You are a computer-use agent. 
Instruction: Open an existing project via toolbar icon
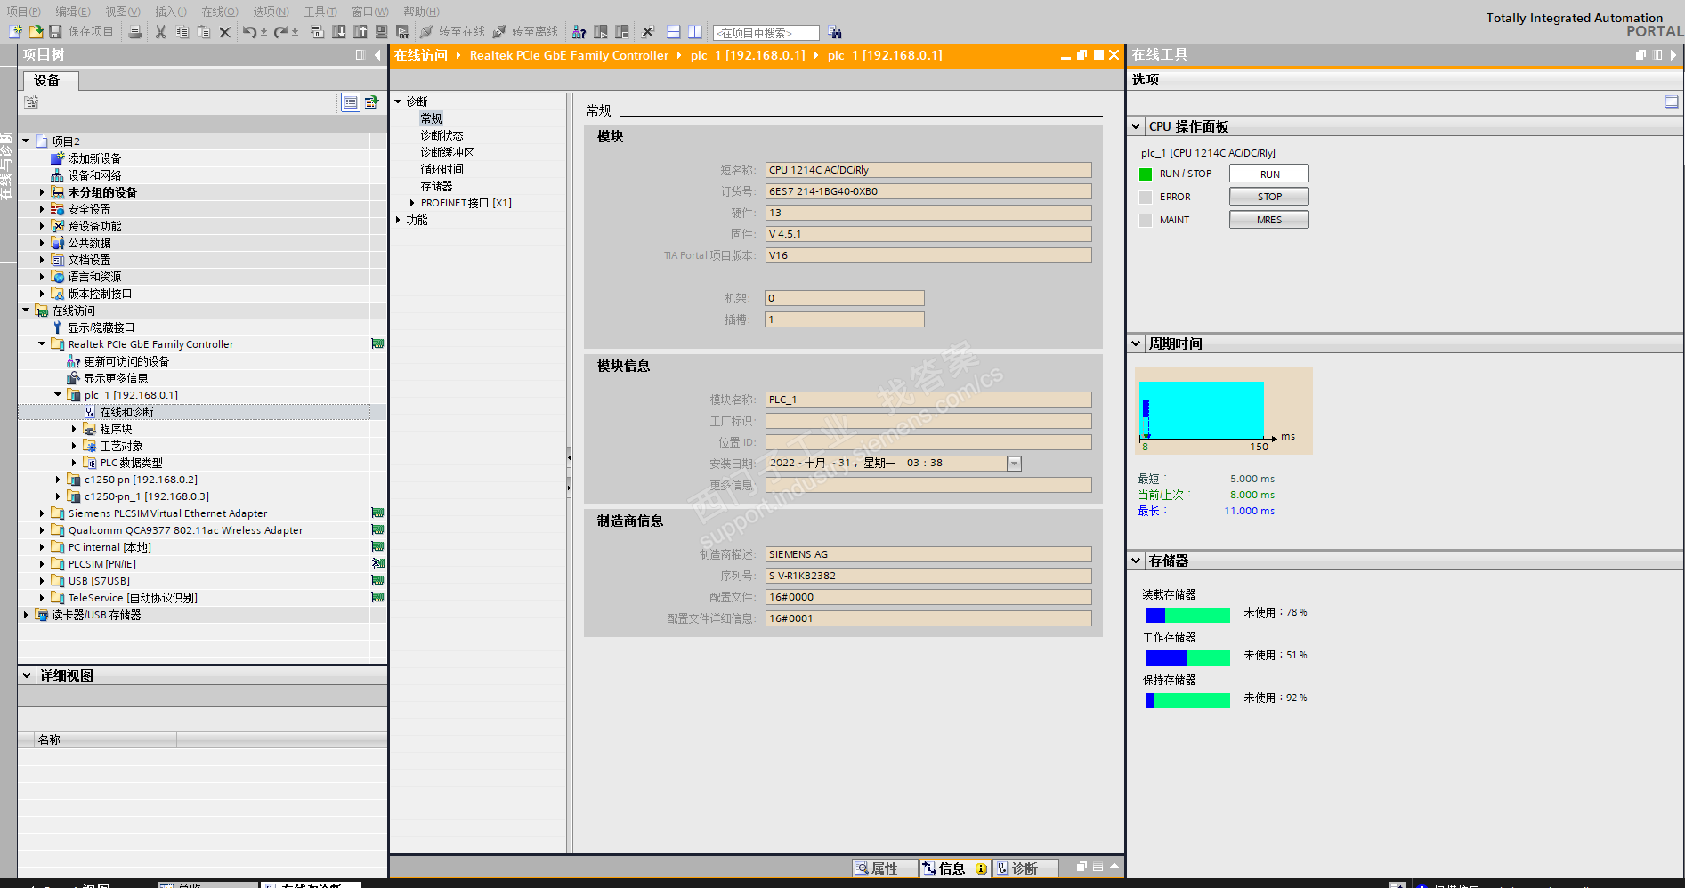pyautogui.click(x=36, y=32)
